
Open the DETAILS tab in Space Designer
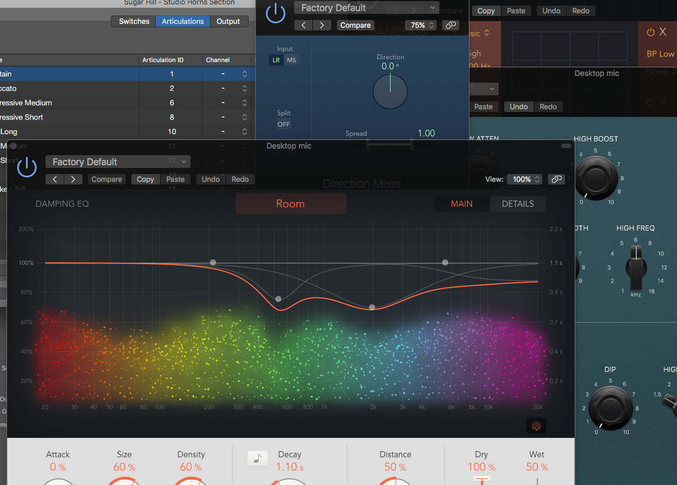coord(517,203)
